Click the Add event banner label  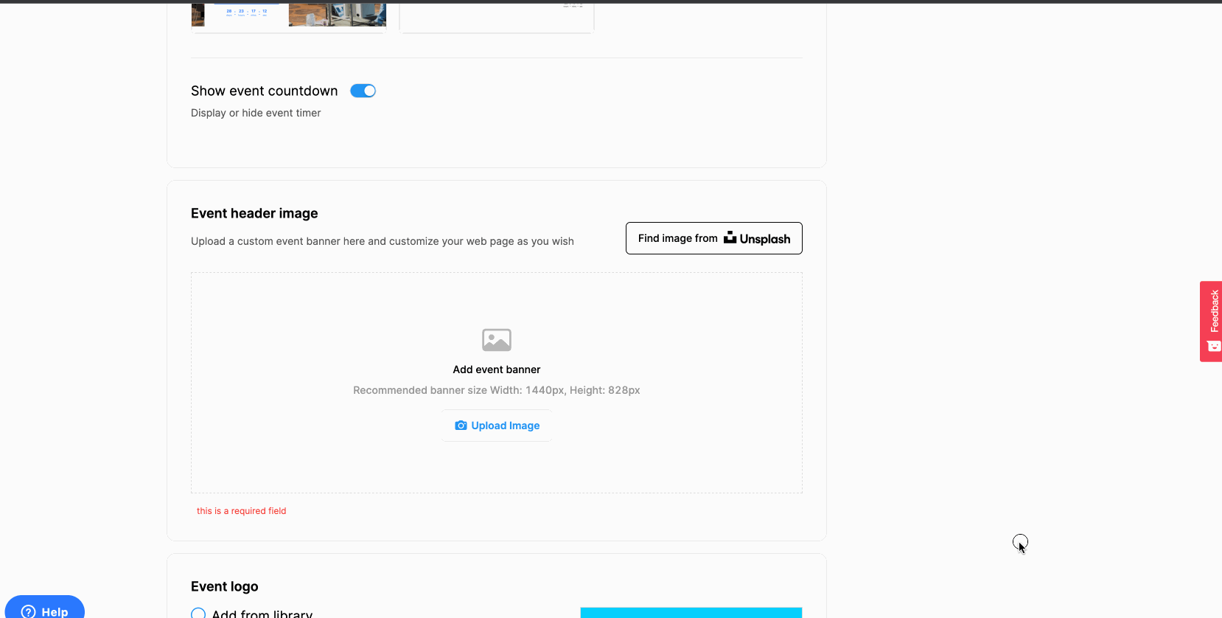tap(496, 369)
